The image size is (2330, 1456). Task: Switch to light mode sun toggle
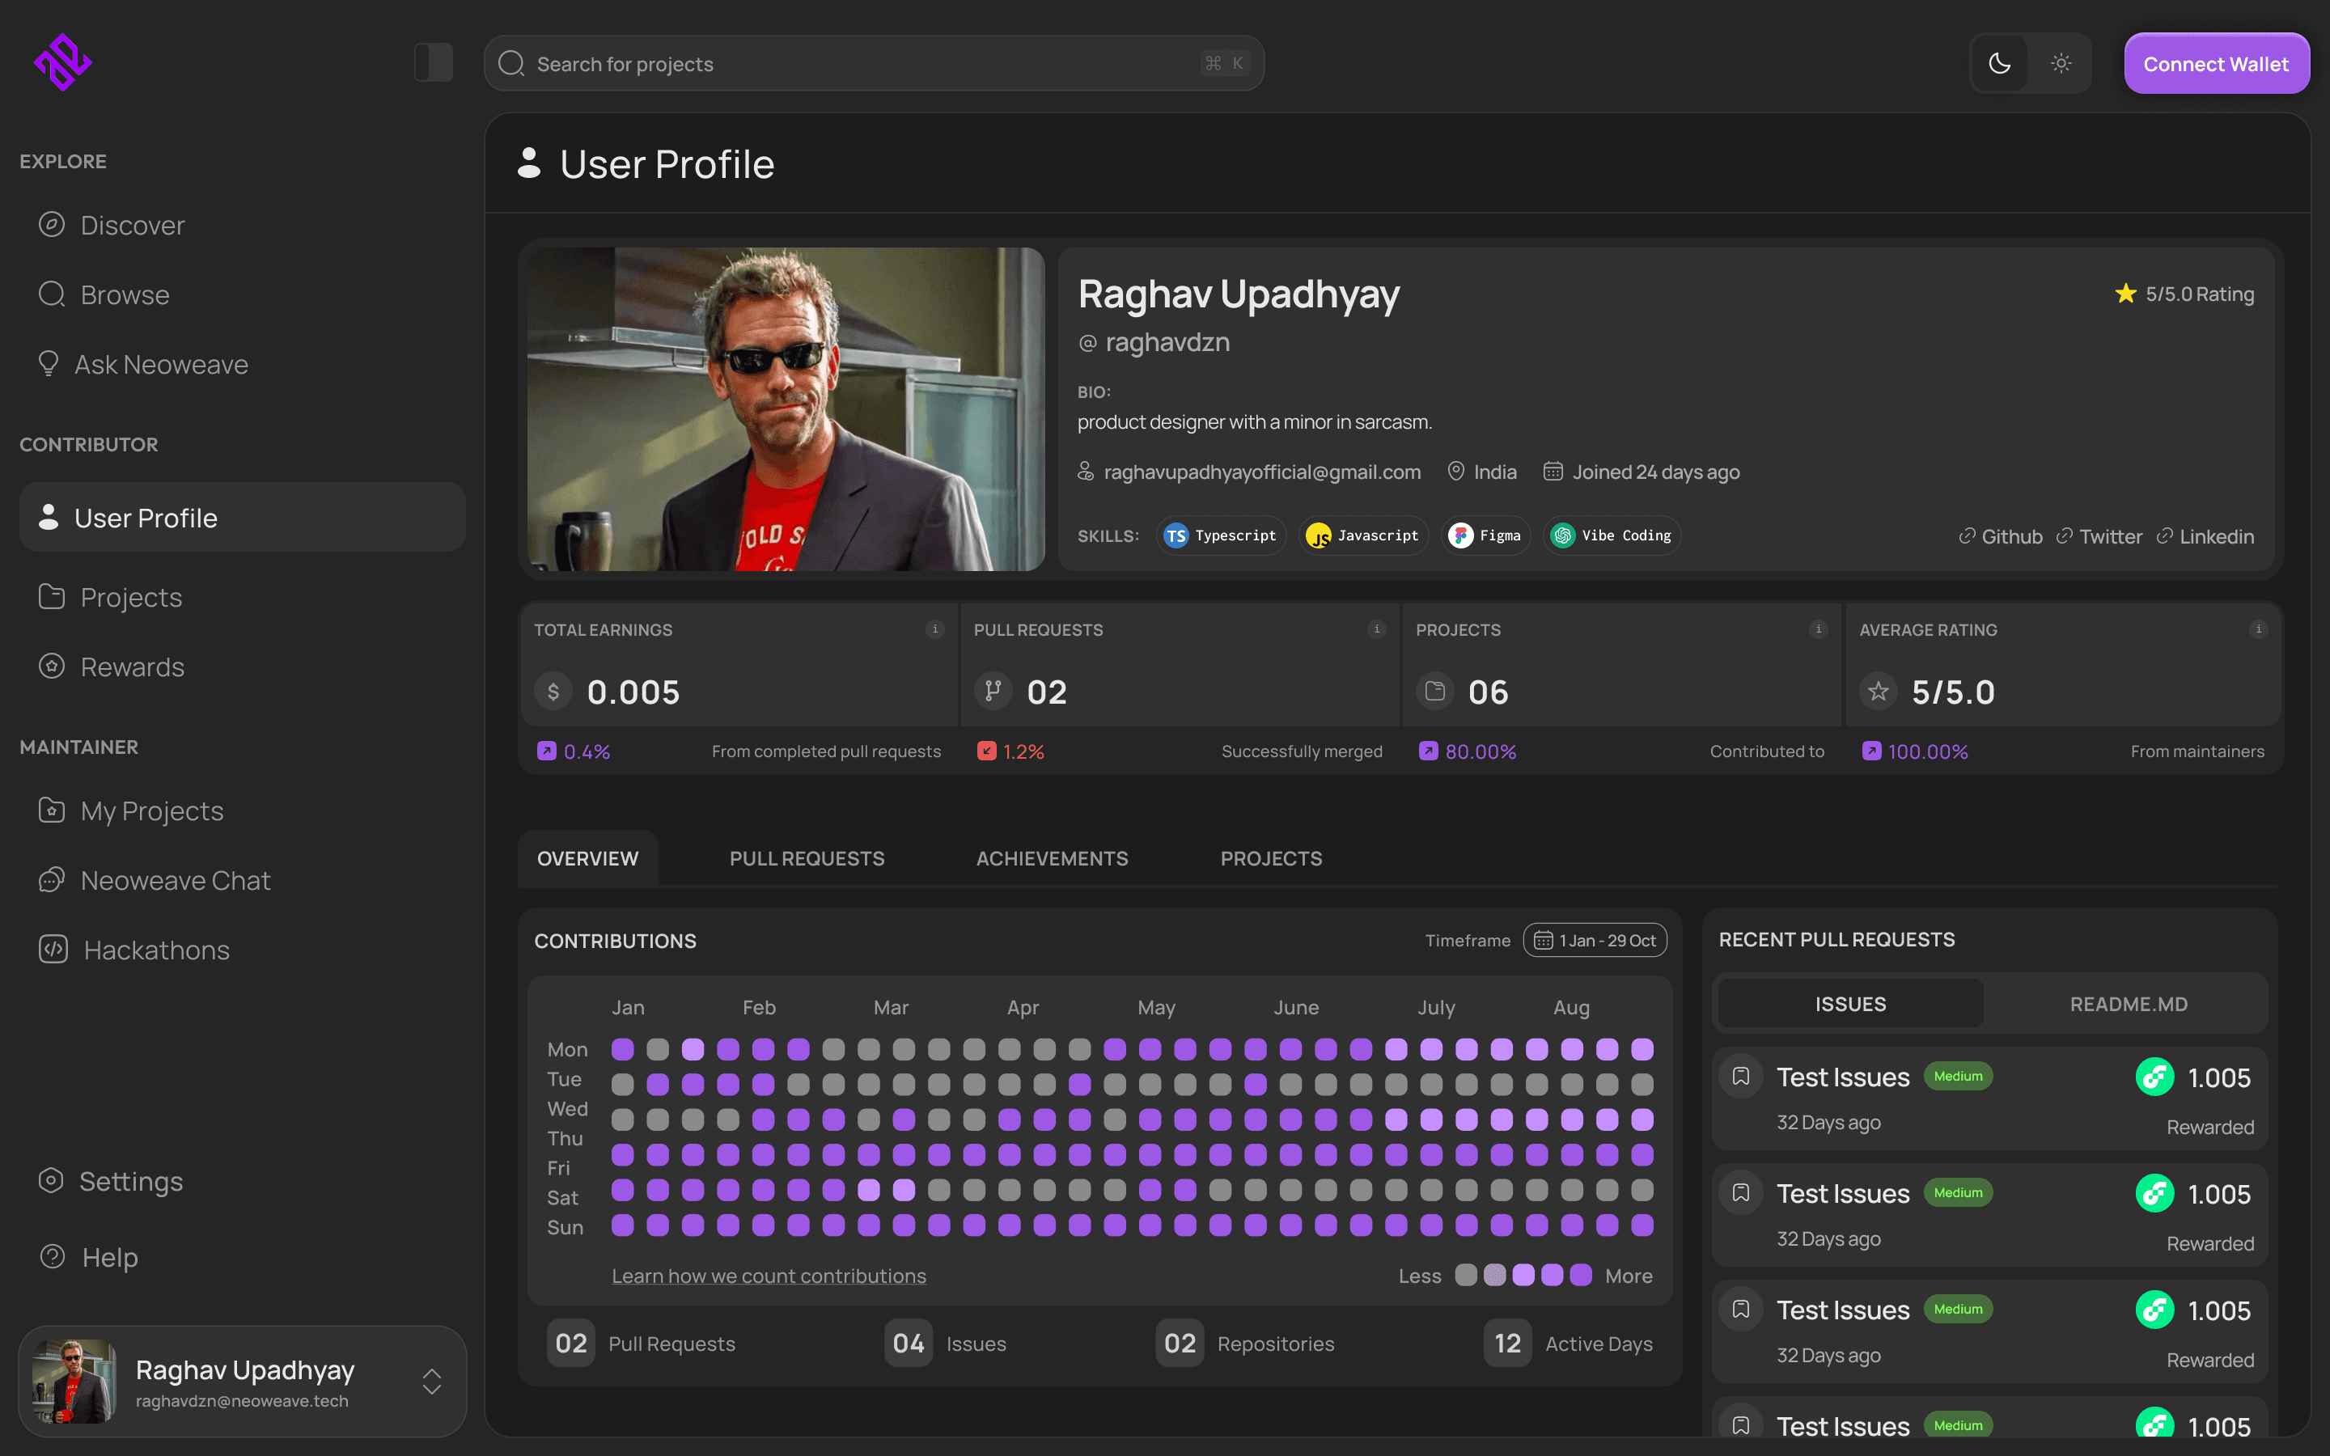point(2061,64)
